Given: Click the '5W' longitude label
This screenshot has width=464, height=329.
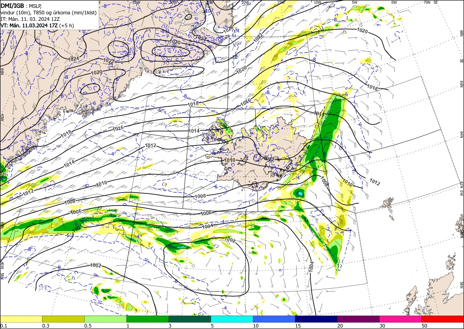Looking at the screenshot, I should [x=355, y=2].
